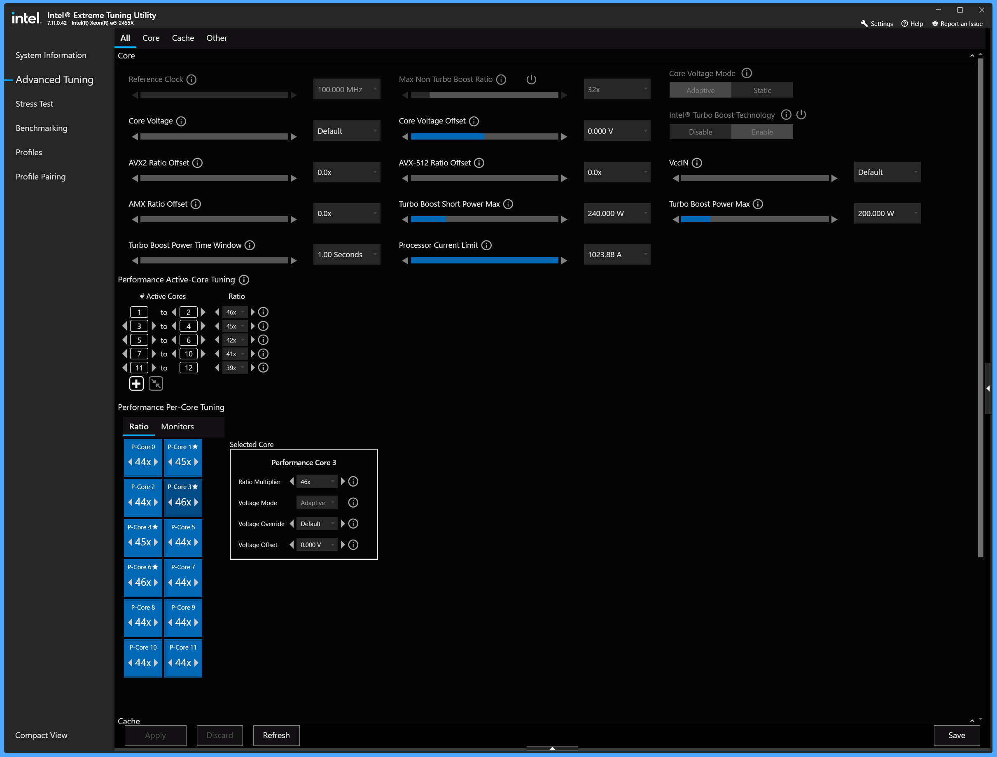Open Ratio Multiplier 46x dropdown
Viewport: 997px width, 757px height.
pos(317,481)
